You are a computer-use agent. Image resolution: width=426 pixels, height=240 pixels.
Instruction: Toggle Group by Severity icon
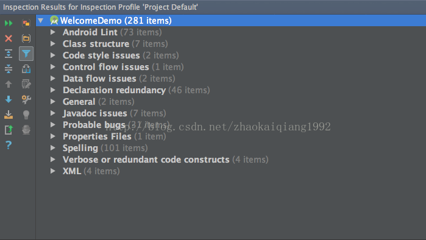pos(26,23)
